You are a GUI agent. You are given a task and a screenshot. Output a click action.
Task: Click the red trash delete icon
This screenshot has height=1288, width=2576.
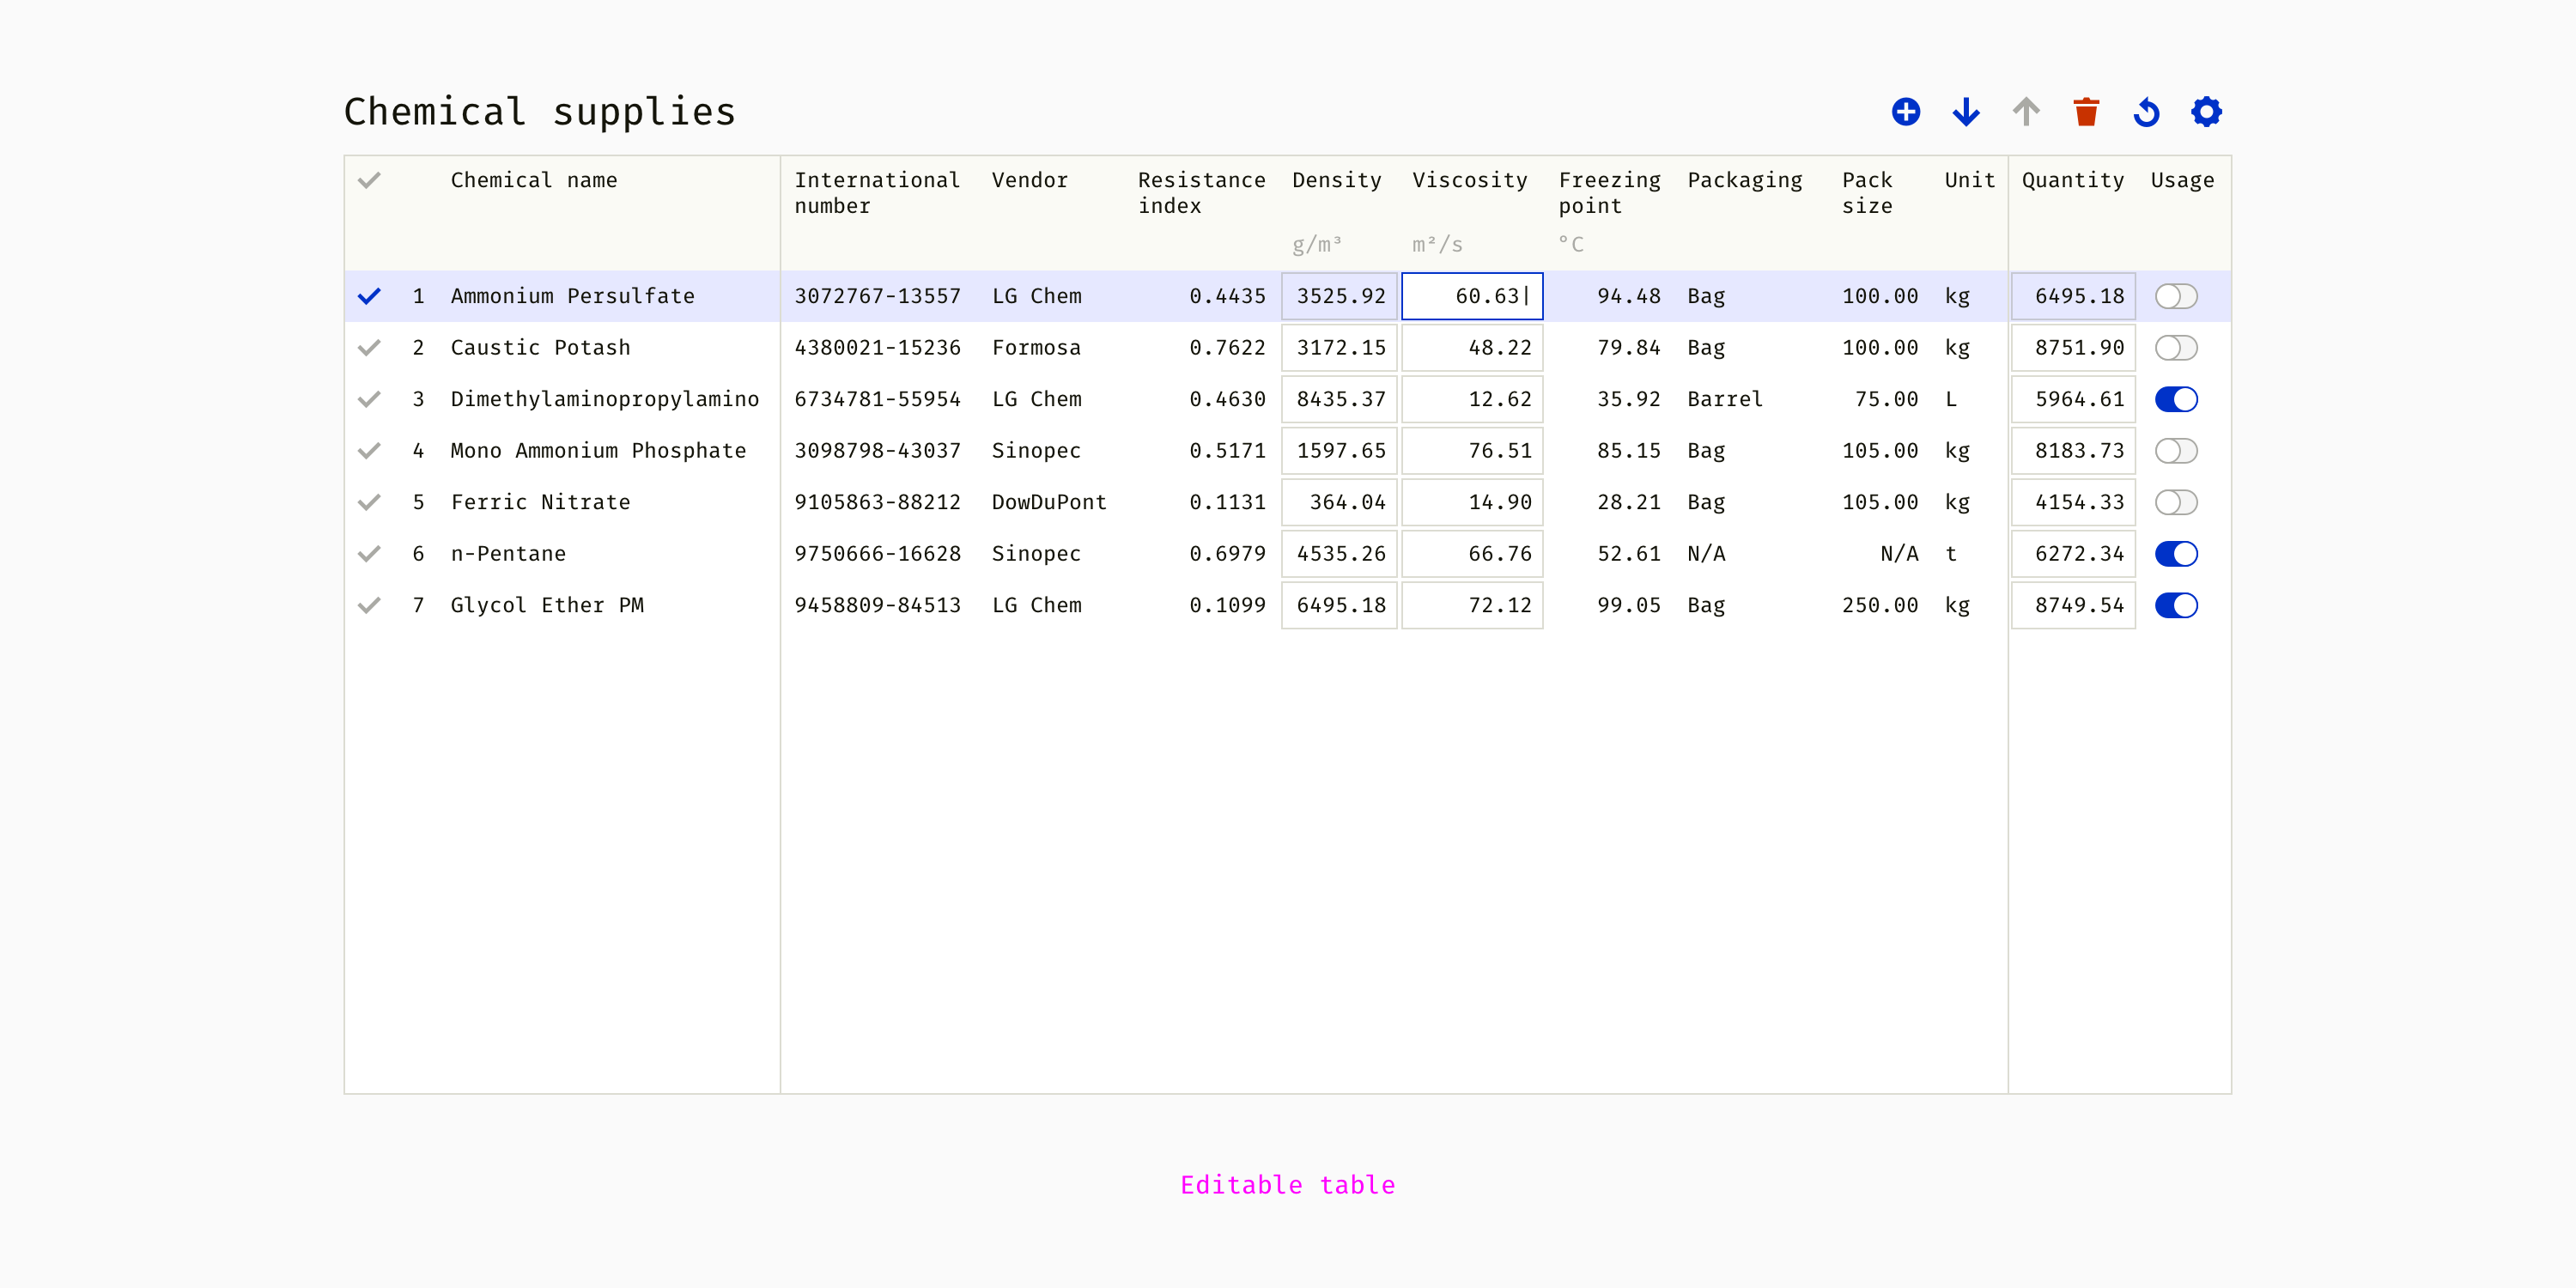coord(2086,112)
